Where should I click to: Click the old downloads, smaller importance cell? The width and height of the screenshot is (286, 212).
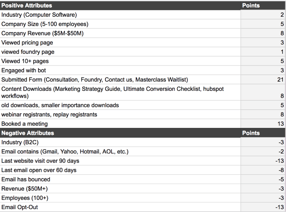(120, 105)
